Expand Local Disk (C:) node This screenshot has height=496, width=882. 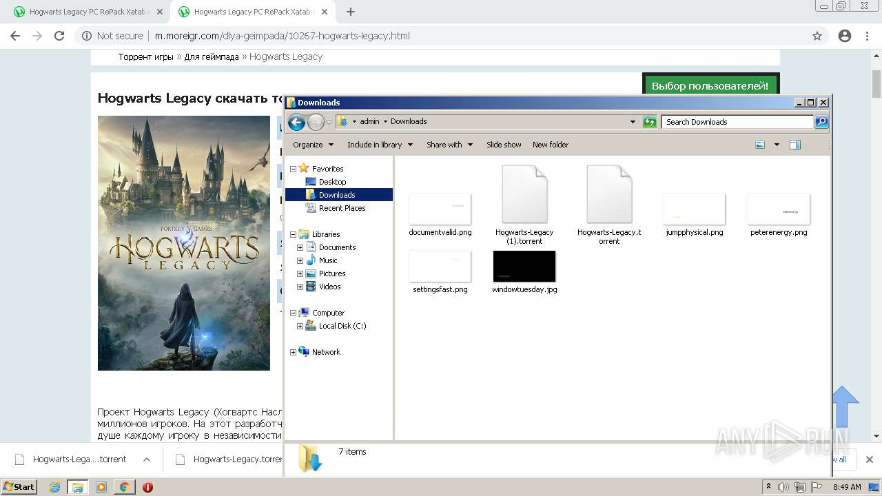[300, 326]
